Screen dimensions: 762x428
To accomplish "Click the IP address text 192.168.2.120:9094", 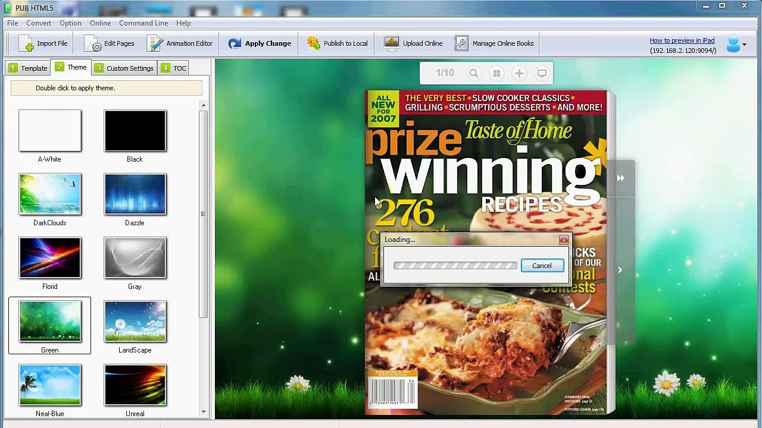I will pyautogui.click(x=683, y=51).
